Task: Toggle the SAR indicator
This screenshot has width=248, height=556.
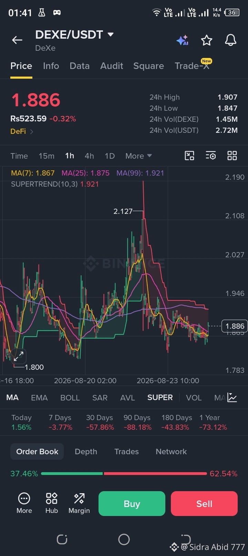Action: tap(100, 398)
